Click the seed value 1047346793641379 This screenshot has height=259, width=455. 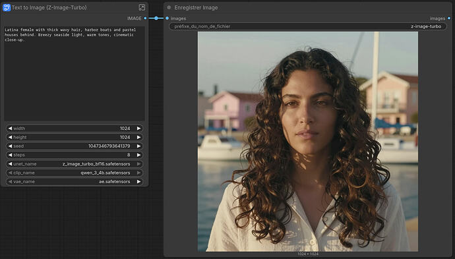[109, 146]
